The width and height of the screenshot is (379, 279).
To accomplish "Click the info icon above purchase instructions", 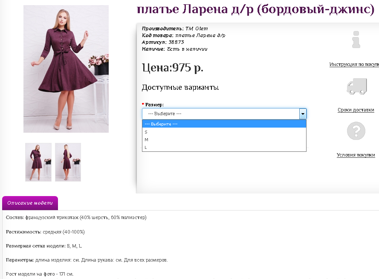I will 356,40.
